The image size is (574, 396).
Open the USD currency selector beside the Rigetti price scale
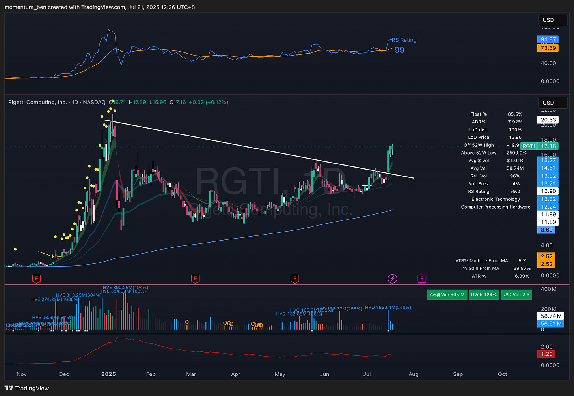pos(553,103)
